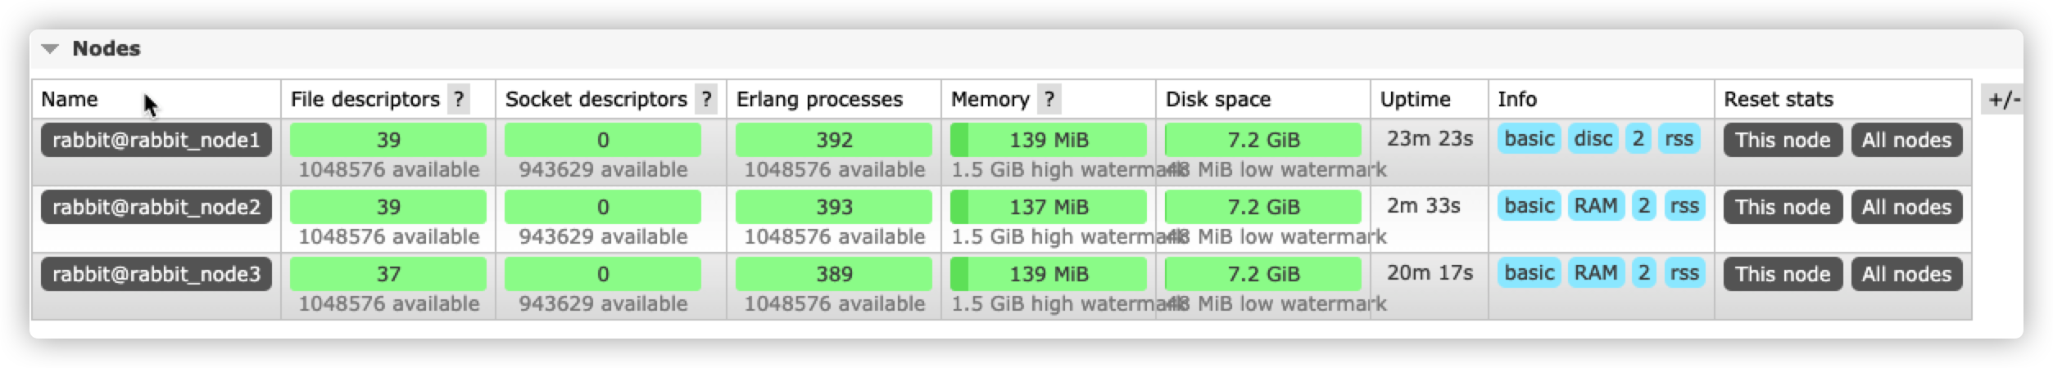Image resolution: width=2053 pixels, height=368 pixels.
Task: Open the rabbit@rabbit_node2 node link
Action: pos(156,207)
